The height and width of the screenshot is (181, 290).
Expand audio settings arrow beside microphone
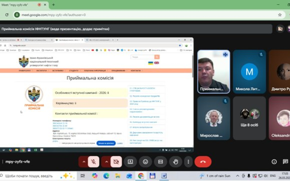tap(84, 162)
